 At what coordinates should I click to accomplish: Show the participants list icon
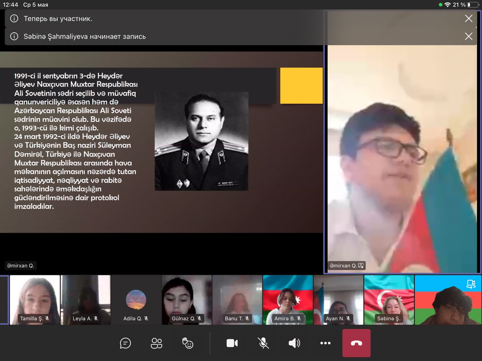pyautogui.click(x=157, y=343)
